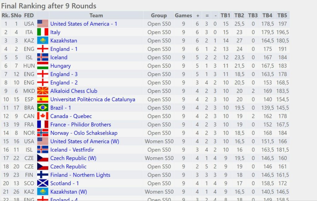Click the Scotland flag icon

point(43,183)
